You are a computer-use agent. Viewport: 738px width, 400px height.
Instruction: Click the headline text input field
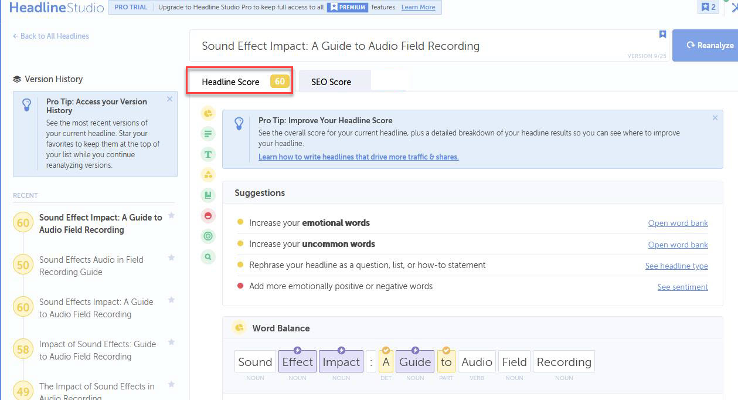410,46
